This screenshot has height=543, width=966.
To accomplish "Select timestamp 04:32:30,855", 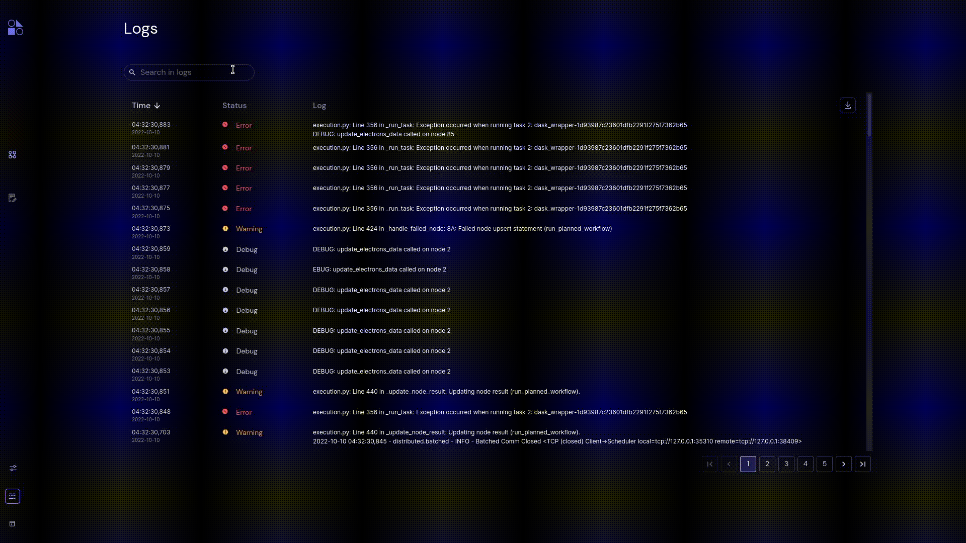I will click(151, 330).
